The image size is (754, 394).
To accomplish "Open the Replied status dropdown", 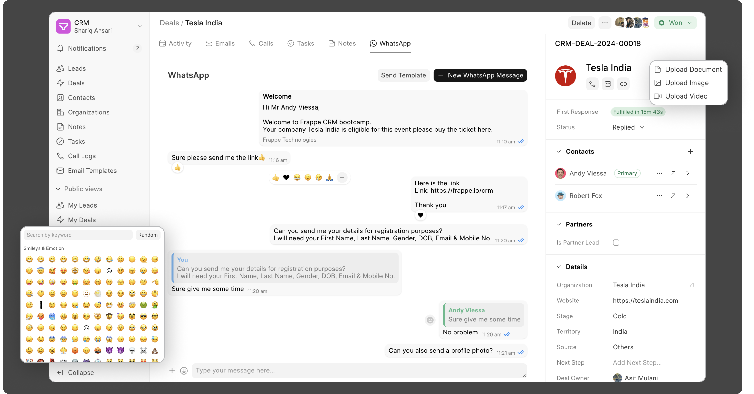I will click(x=628, y=127).
